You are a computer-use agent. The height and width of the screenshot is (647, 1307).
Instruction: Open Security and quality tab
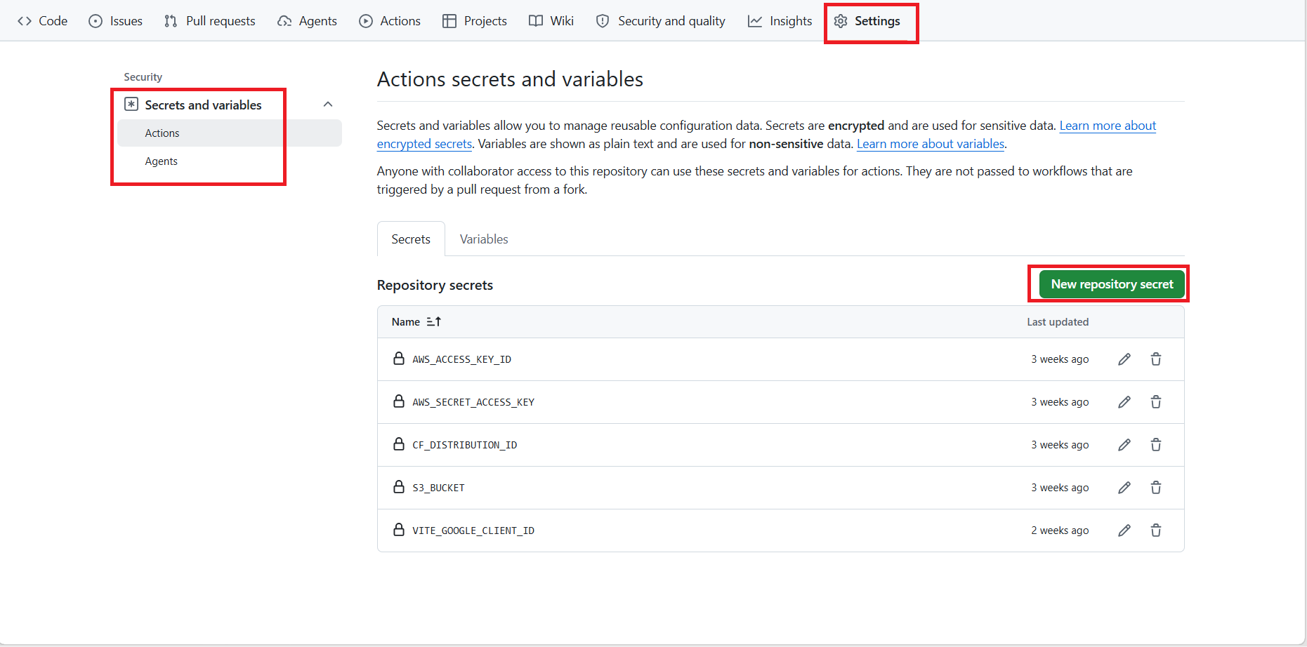661,21
